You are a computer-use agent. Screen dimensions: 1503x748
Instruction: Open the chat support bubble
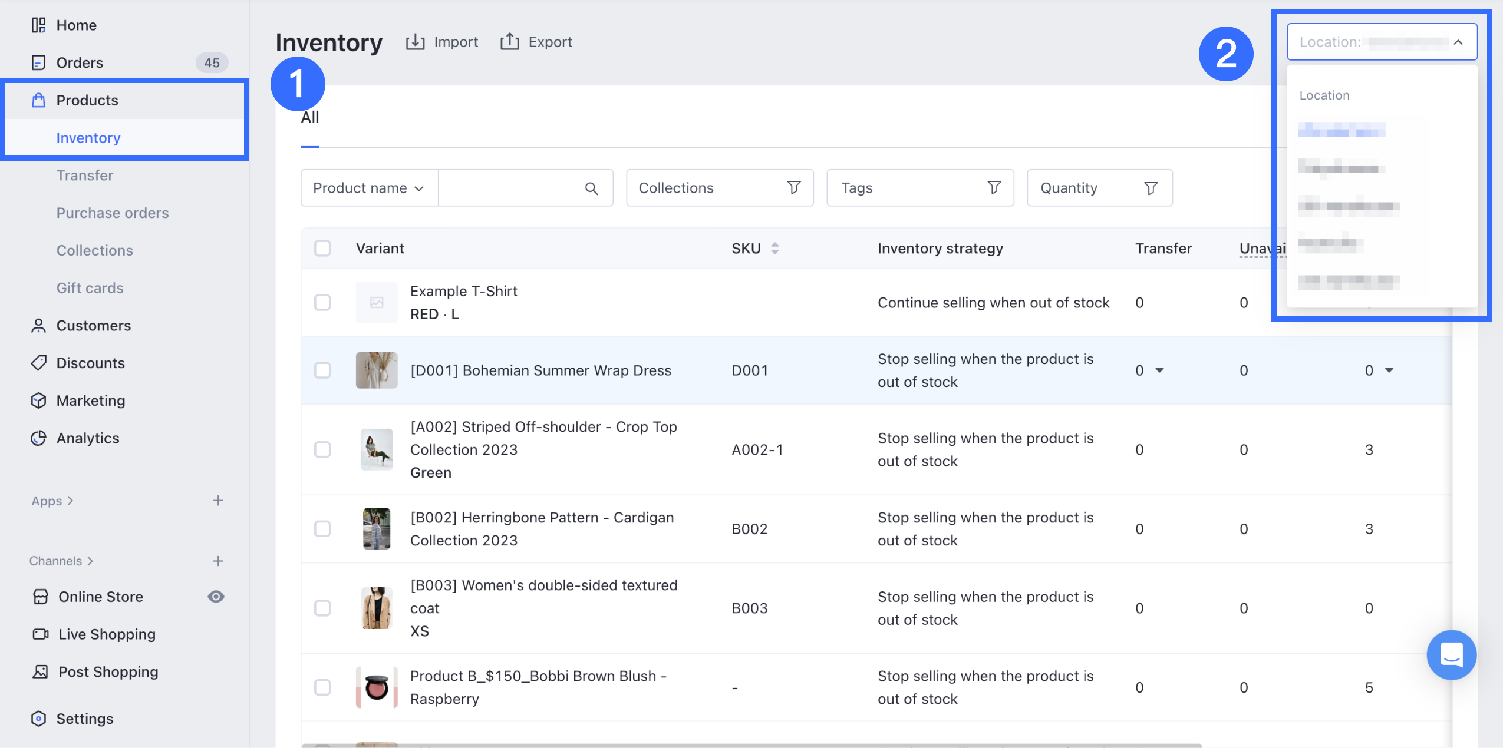tap(1451, 655)
